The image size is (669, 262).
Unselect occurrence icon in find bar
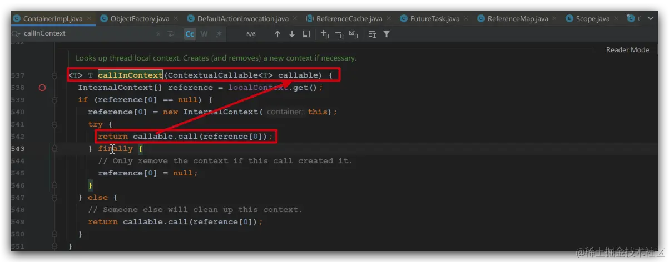(x=339, y=34)
